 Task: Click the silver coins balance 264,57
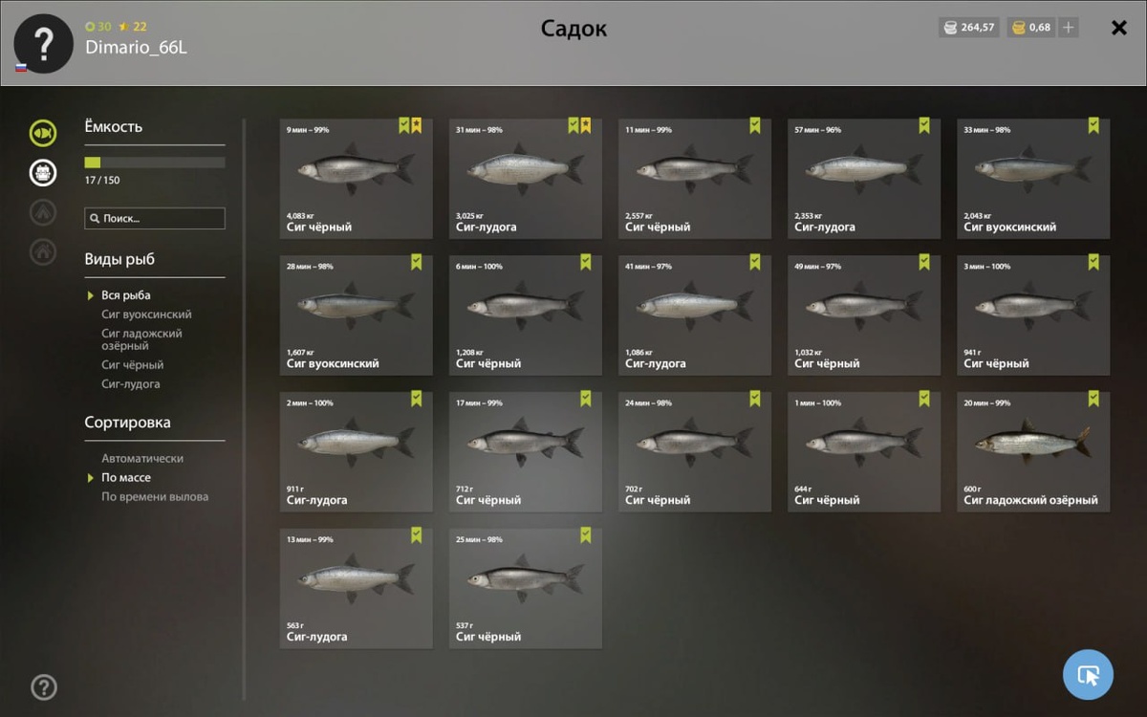(969, 28)
